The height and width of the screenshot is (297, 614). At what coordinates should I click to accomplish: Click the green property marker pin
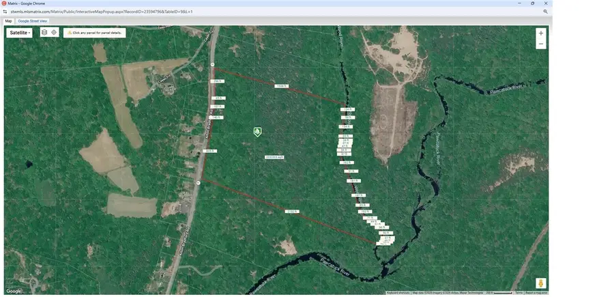click(257, 131)
